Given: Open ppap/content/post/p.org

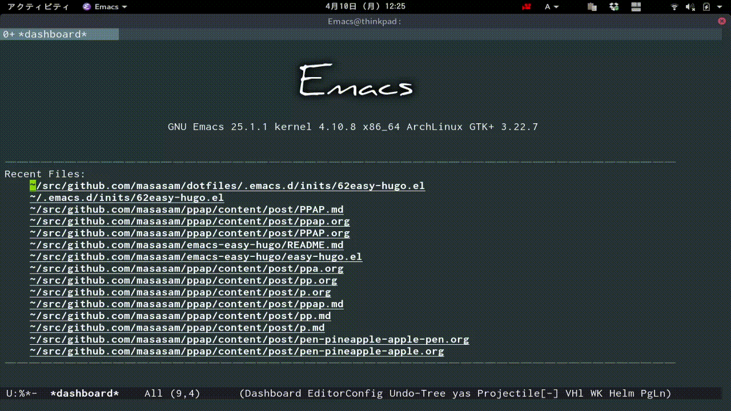Looking at the screenshot, I should pos(180,292).
